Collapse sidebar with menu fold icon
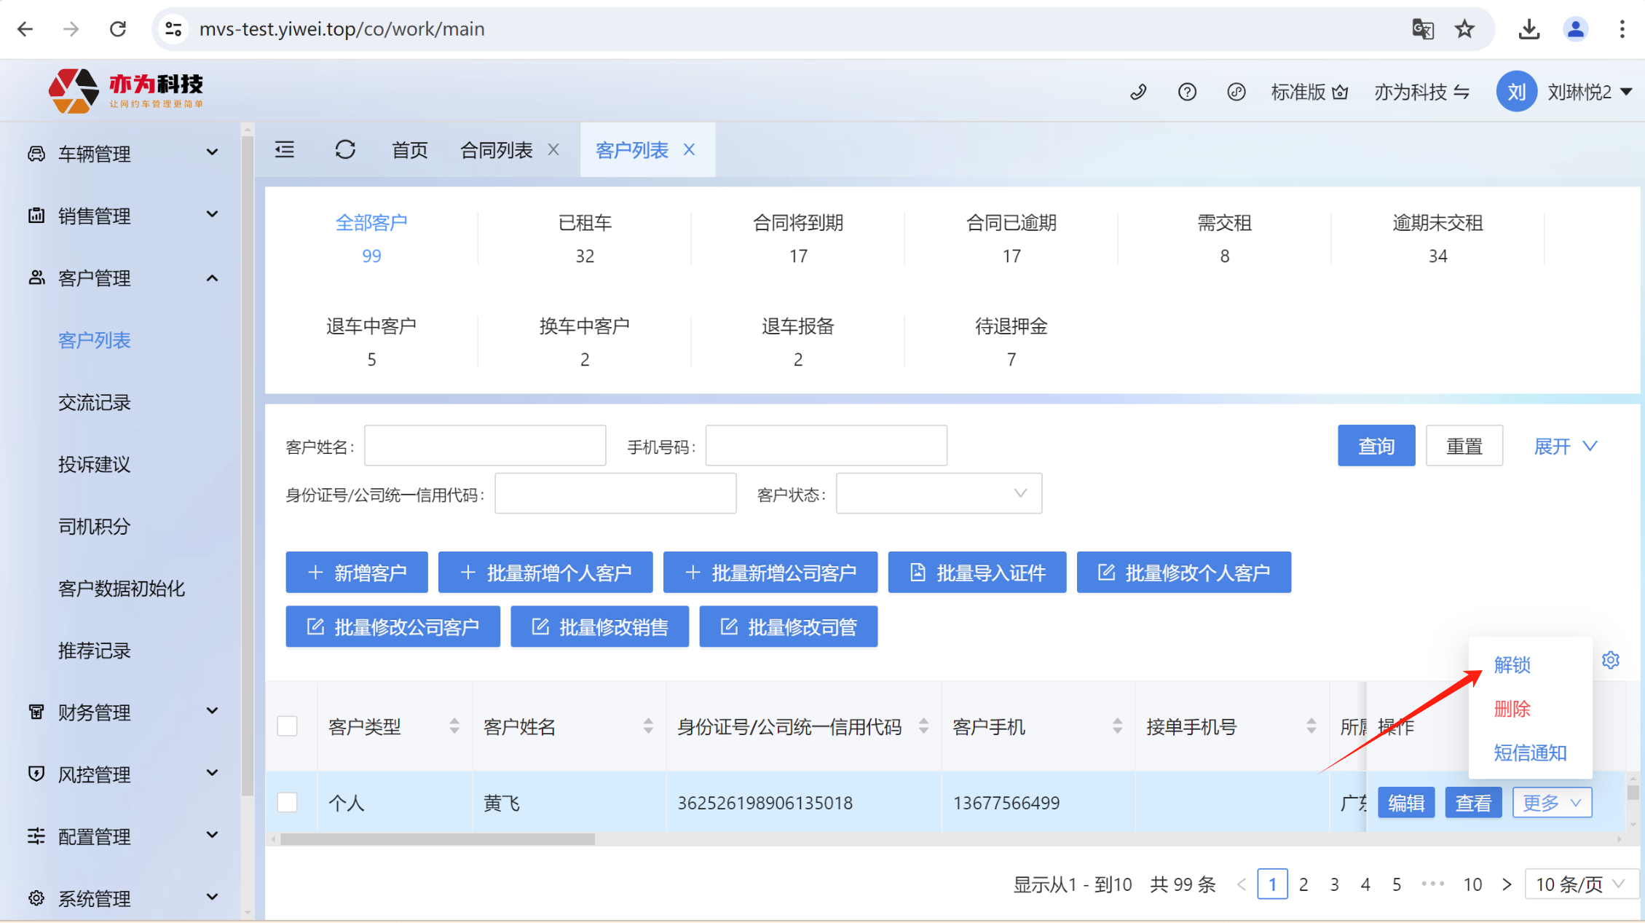The width and height of the screenshot is (1645, 923). (285, 150)
